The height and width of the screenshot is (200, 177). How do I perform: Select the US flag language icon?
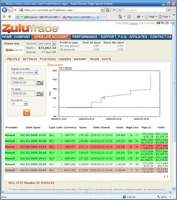[x=163, y=23]
